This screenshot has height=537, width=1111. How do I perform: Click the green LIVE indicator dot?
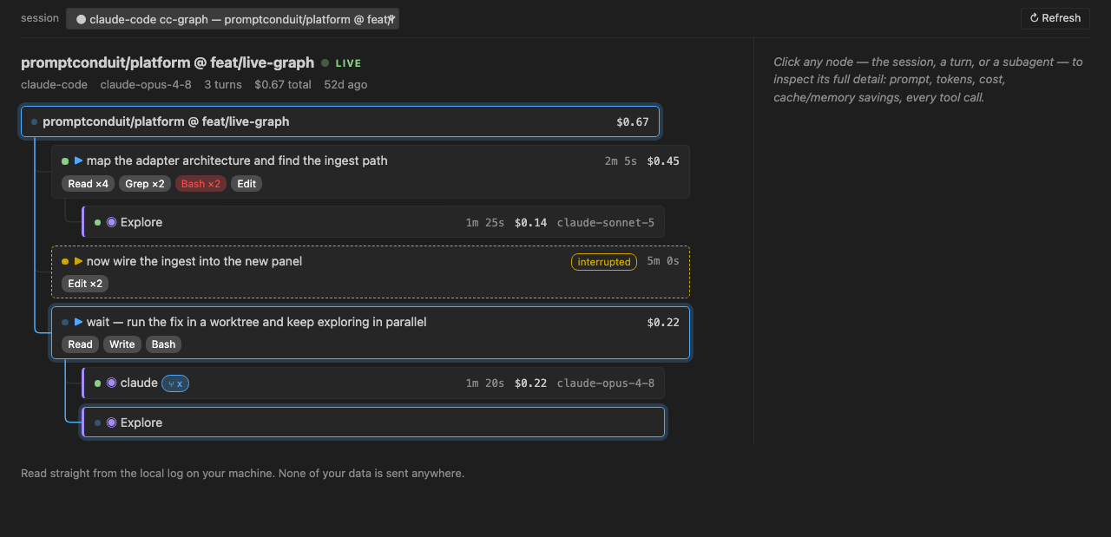[325, 62]
